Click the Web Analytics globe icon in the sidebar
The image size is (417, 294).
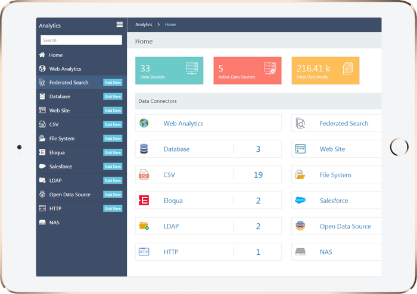42,68
